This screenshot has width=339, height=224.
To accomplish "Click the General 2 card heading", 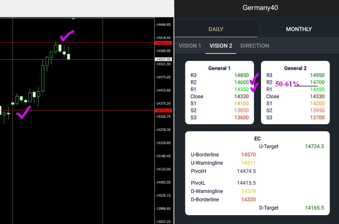I will coord(295,68).
